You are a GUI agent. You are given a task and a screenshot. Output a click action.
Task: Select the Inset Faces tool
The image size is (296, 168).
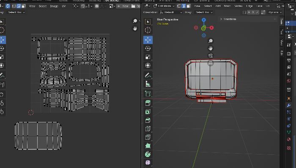pyautogui.click(x=148, y=112)
